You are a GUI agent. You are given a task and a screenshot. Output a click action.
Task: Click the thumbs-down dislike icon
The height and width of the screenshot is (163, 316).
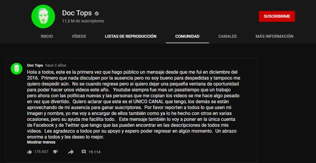tap(55, 152)
